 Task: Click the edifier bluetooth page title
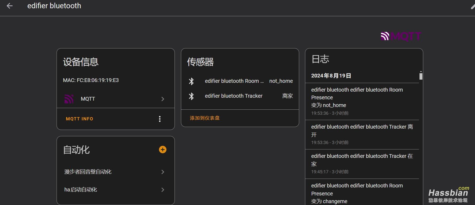(54, 6)
